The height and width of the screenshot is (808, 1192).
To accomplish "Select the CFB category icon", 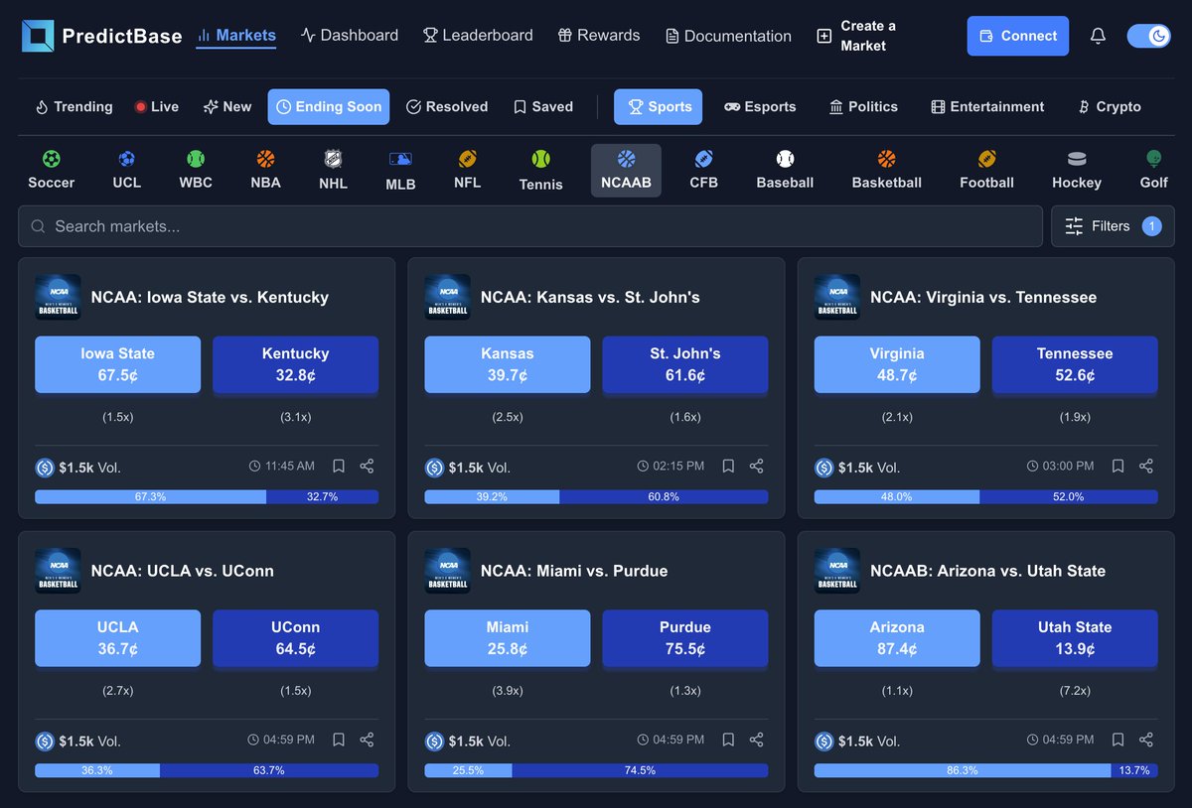I will (x=703, y=170).
